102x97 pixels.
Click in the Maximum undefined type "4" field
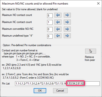click(x=50, y=36)
